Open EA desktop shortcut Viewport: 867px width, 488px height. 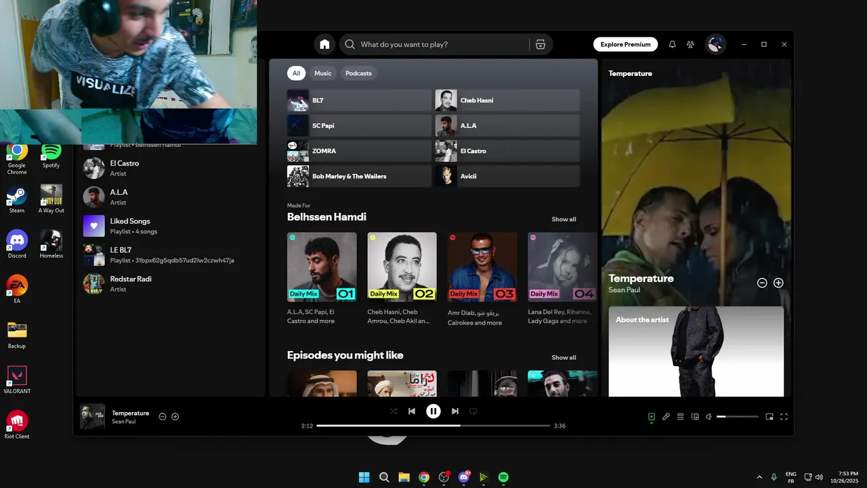pyautogui.click(x=17, y=289)
